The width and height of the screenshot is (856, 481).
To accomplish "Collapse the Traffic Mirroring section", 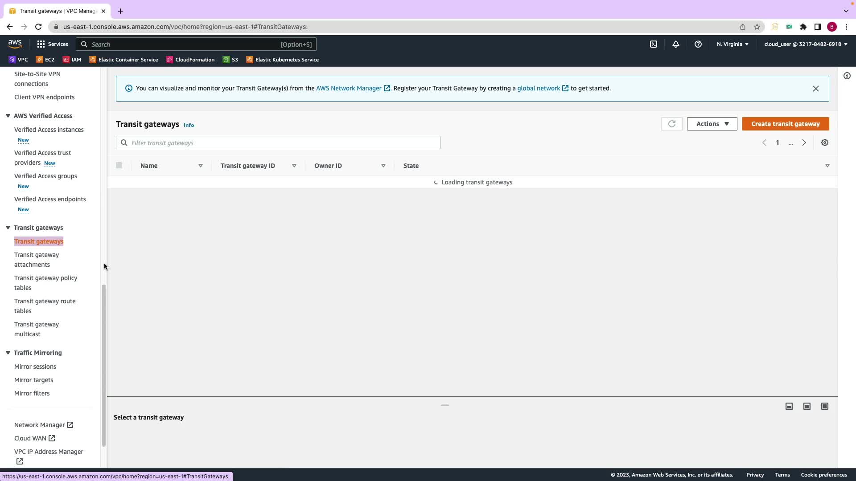I will [x=8, y=353].
